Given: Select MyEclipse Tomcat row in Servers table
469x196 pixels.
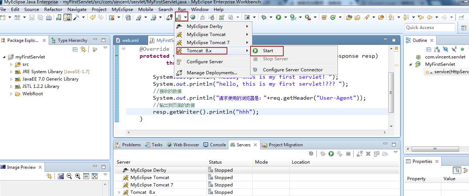Looking at the screenshot, I should pos(257,178).
